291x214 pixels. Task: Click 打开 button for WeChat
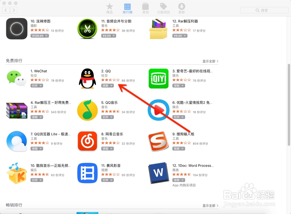[x=35, y=85]
